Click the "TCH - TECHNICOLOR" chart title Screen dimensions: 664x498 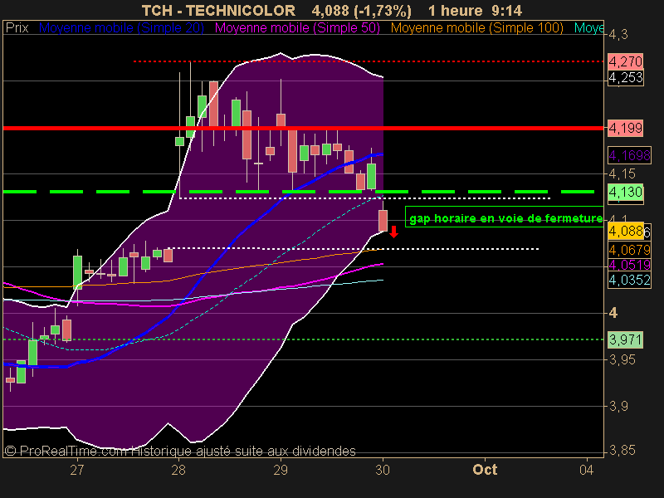pos(218,10)
